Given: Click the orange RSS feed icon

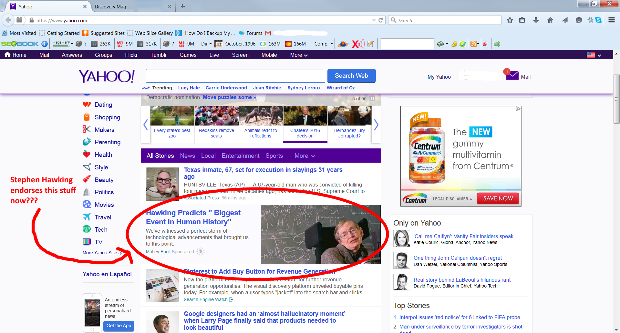Looking at the screenshot, I should pos(473,44).
